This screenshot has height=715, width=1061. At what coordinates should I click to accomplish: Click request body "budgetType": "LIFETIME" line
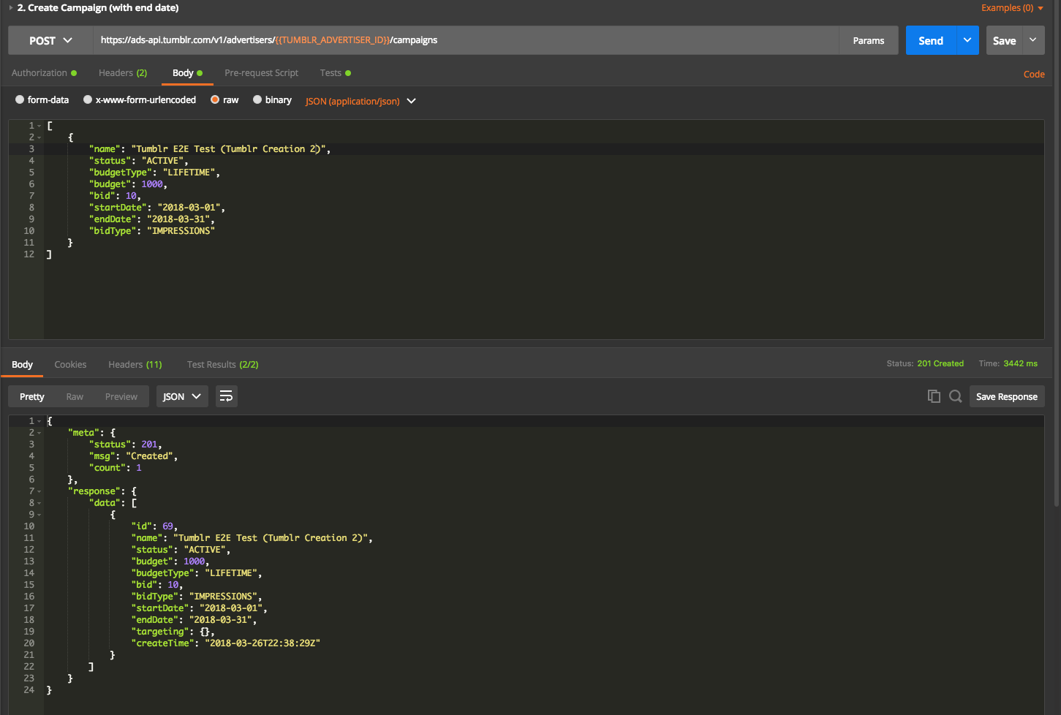pyautogui.click(x=154, y=173)
